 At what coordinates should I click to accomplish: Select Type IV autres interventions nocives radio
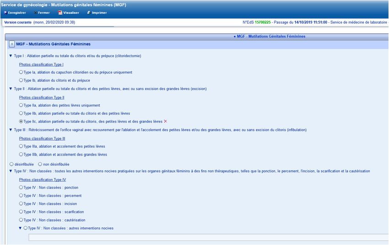26,228
